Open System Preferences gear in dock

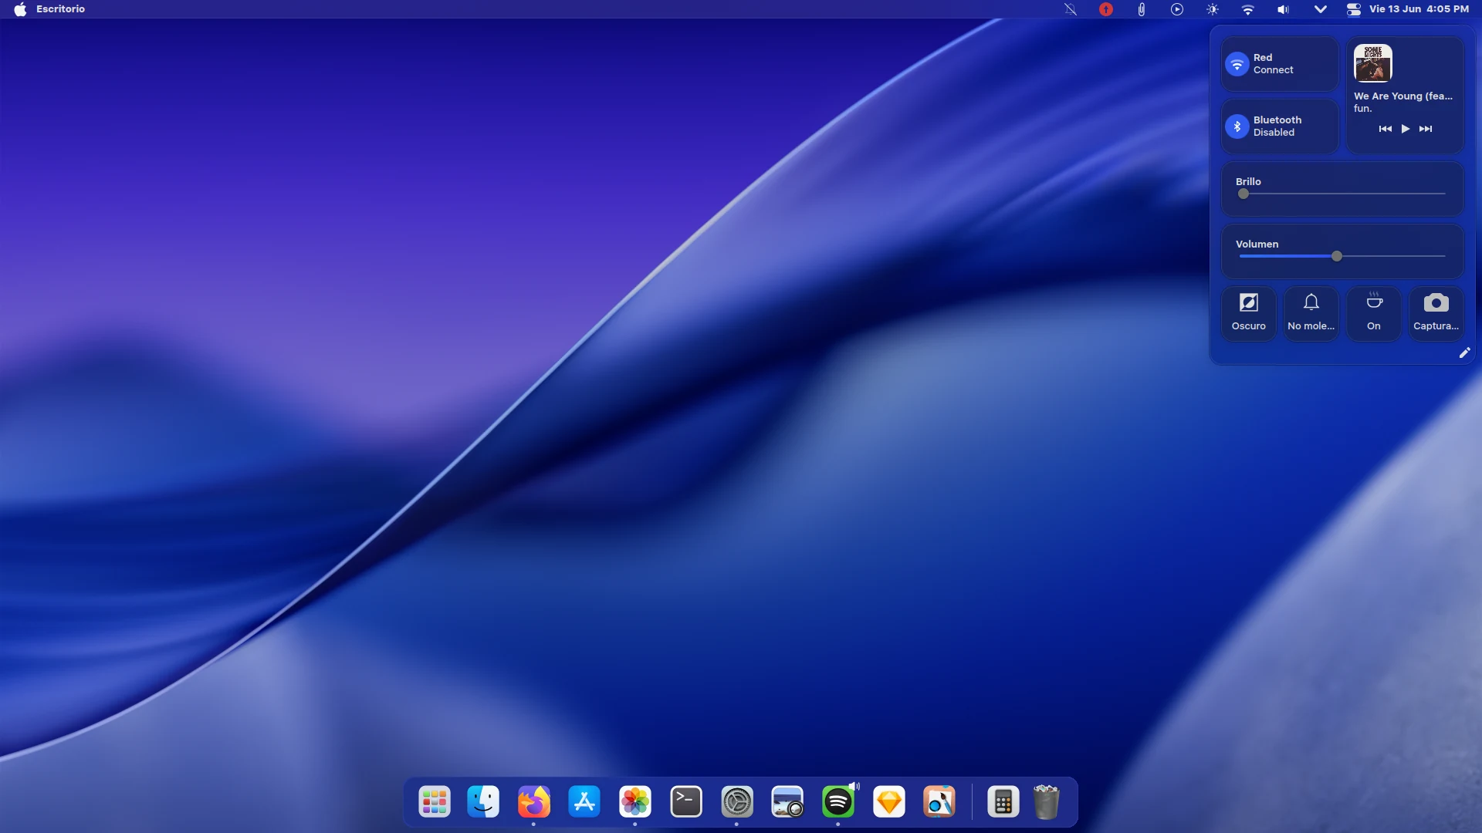737,802
